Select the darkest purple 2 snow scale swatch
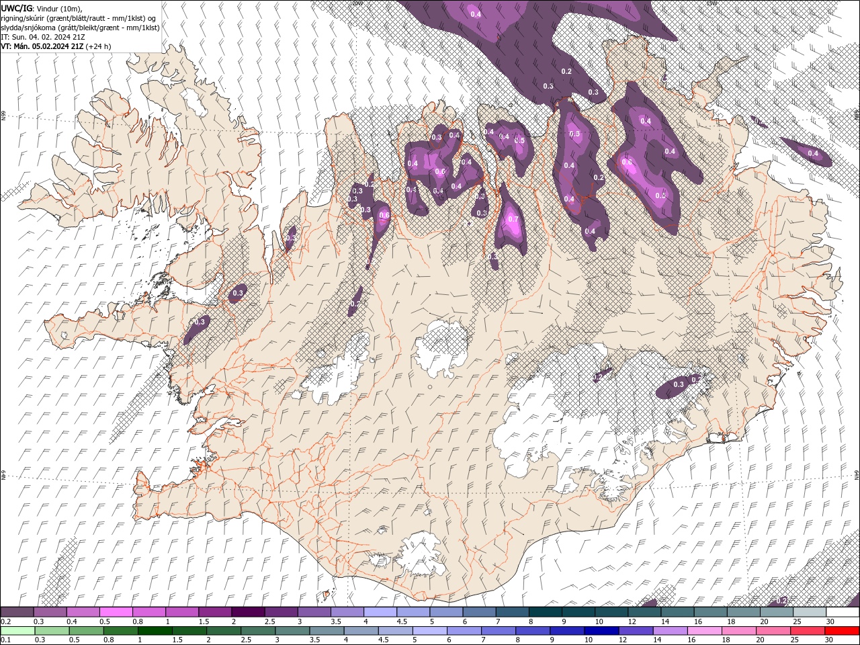This screenshot has width=860, height=645. click(x=247, y=612)
